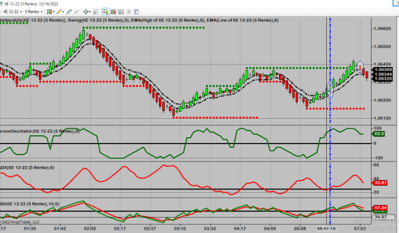399x233 pixels.
Task: Click the 06:41:18 time axis label
Action: click(326, 229)
